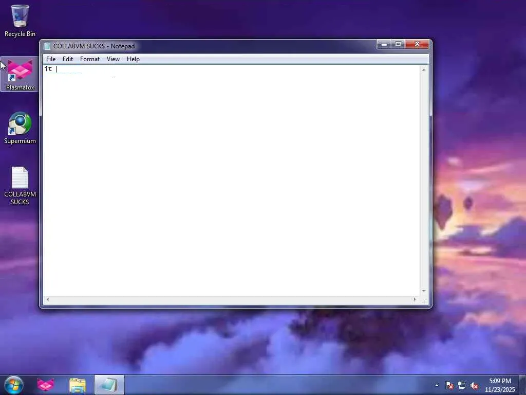Image resolution: width=526 pixels, height=395 pixels.
Task: Click in the Notepad text area
Action: click(232, 181)
